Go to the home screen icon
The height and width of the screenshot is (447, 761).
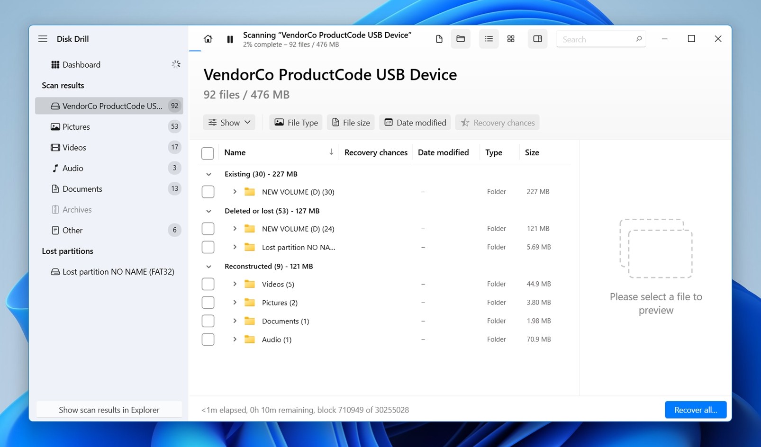pyautogui.click(x=208, y=39)
